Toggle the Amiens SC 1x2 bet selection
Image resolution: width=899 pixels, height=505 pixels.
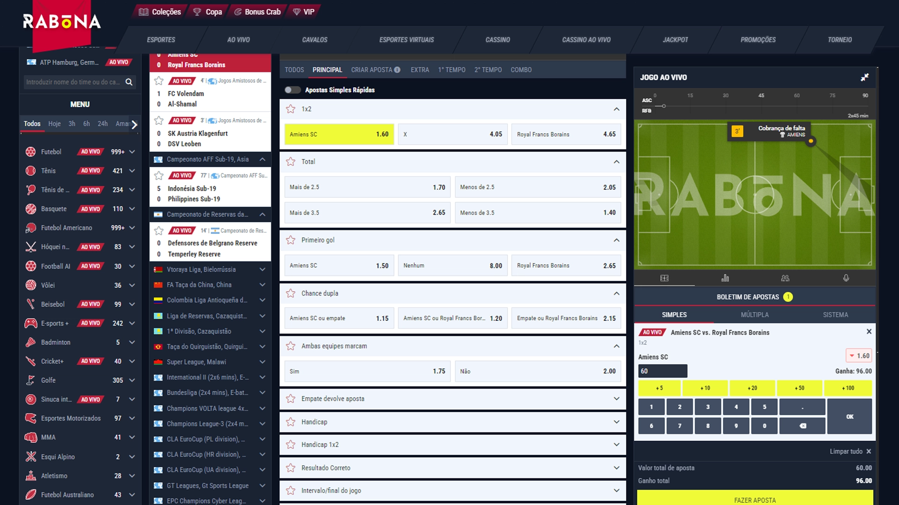pos(339,134)
